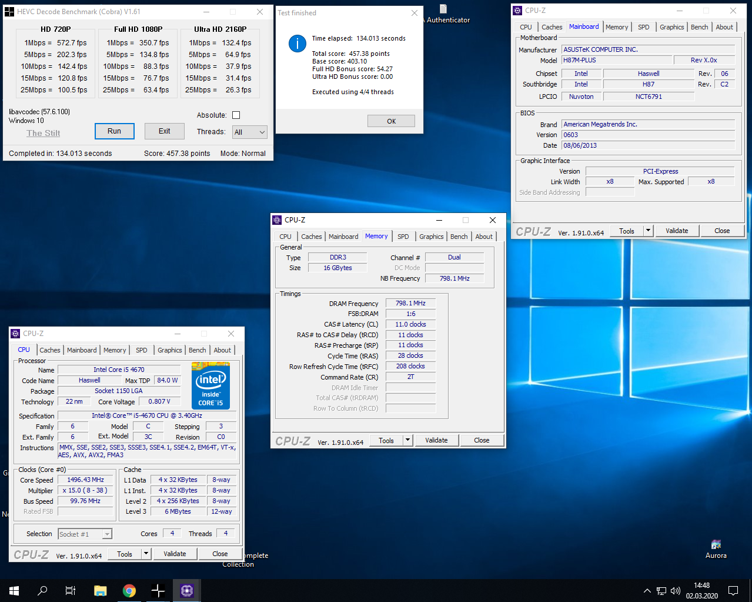752x602 pixels.
Task: Click OK in Test finished dialog
Action: 391,121
